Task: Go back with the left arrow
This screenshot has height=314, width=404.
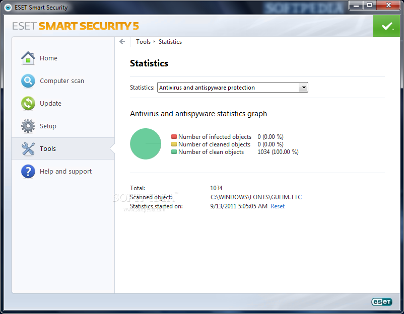Action: click(122, 41)
